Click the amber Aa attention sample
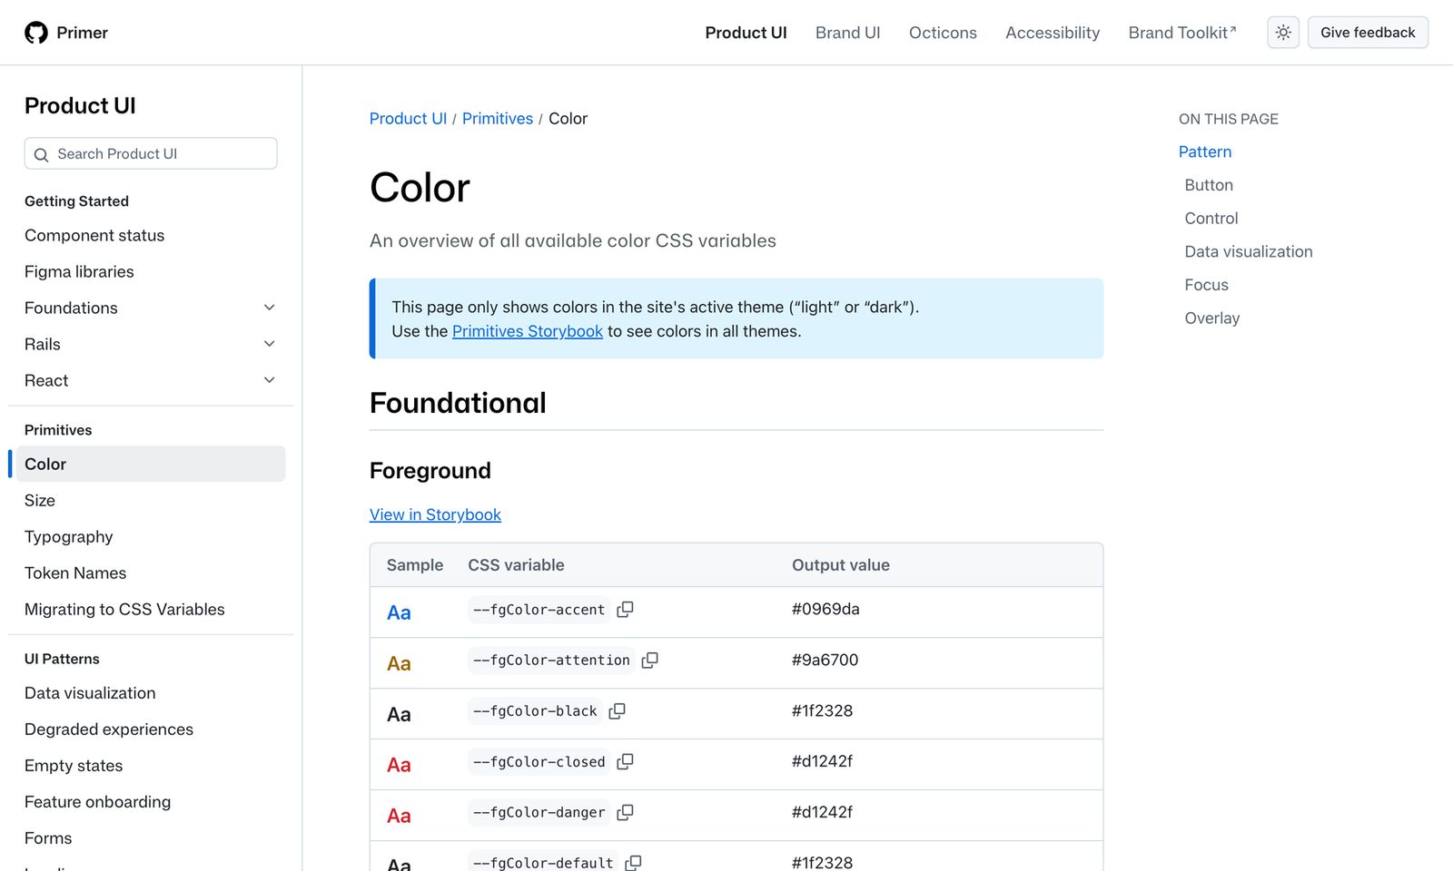This screenshot has width=1453, height=871. click(x=399, y=663)
